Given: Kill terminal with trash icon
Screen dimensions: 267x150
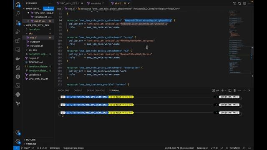Looking at the screenshot, I should 234,90.
